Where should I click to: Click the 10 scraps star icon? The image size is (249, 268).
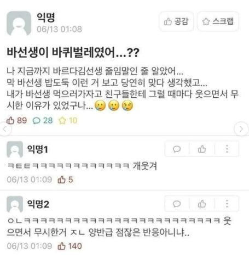[x=62, y=121]
